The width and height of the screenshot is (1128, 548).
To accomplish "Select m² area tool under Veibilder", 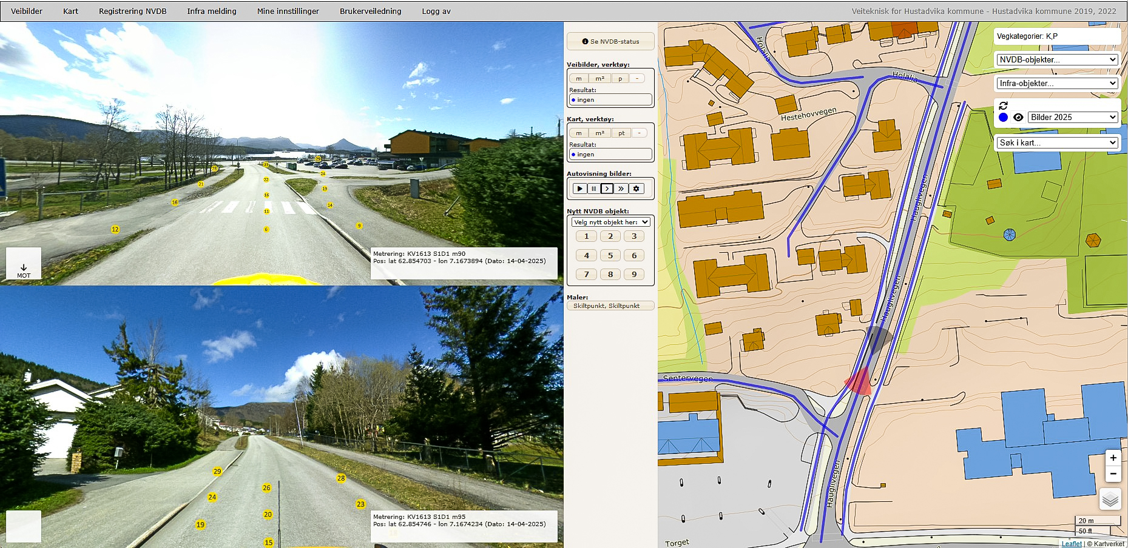I will click(x=599, y=78).
